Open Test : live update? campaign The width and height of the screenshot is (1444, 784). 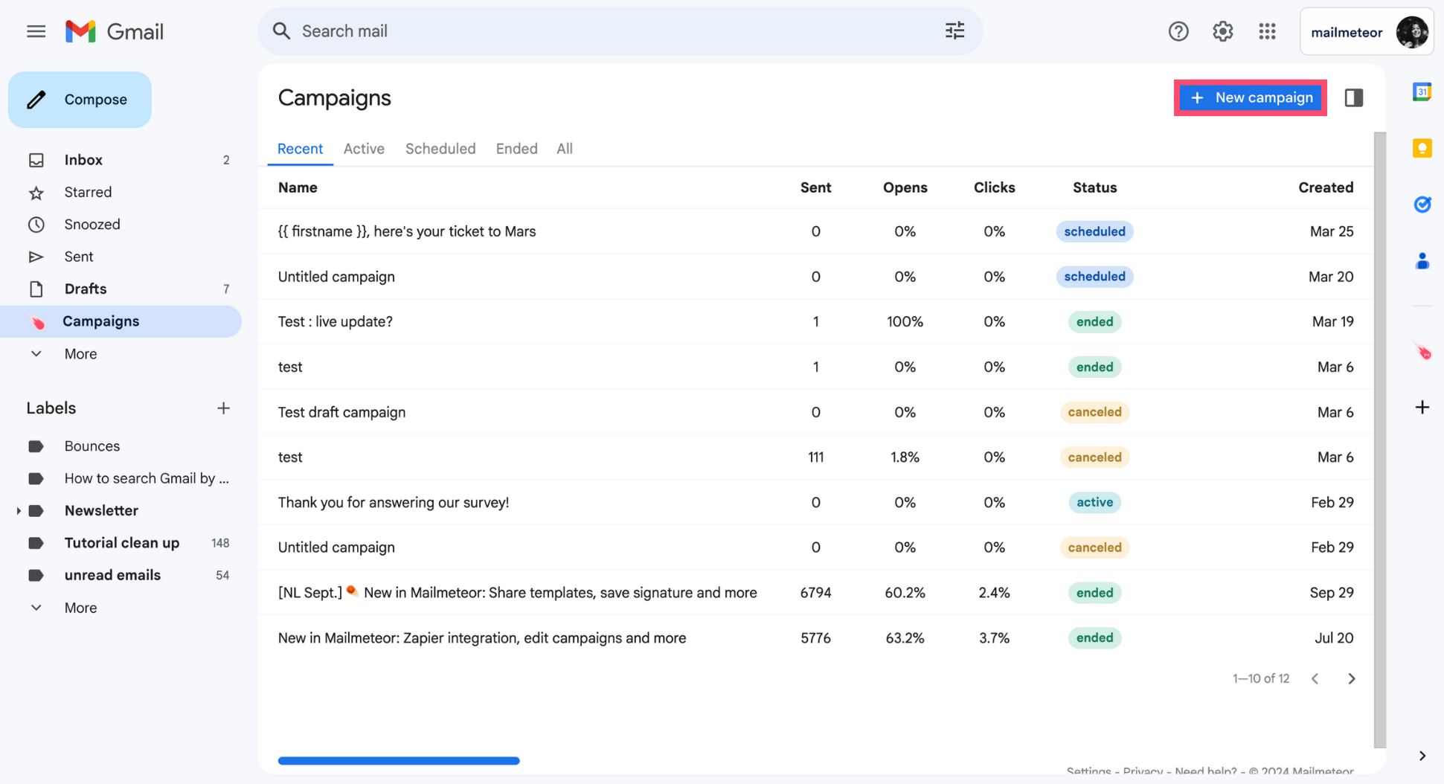pos(815,321)
